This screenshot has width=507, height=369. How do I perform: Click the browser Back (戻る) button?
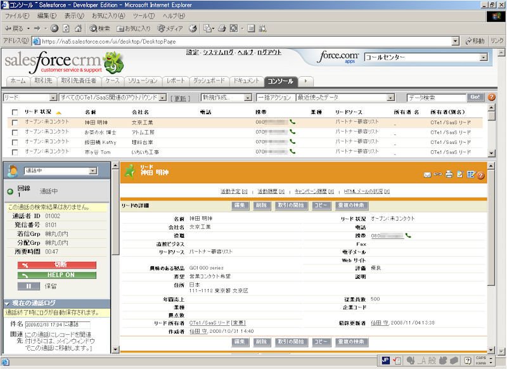[14, 29]
